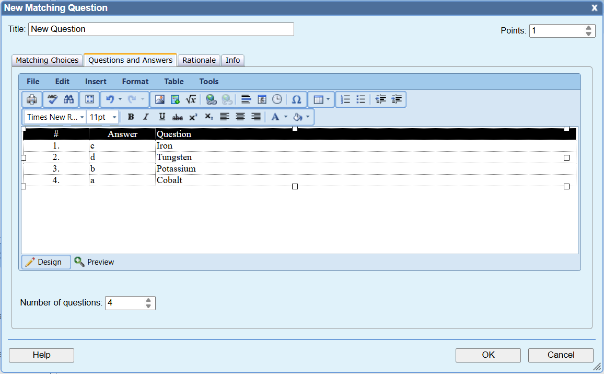Click the Print icon in the editor toolbar
Image resolution: width=604 pixels, height=374 pixels.
(31, 99)
